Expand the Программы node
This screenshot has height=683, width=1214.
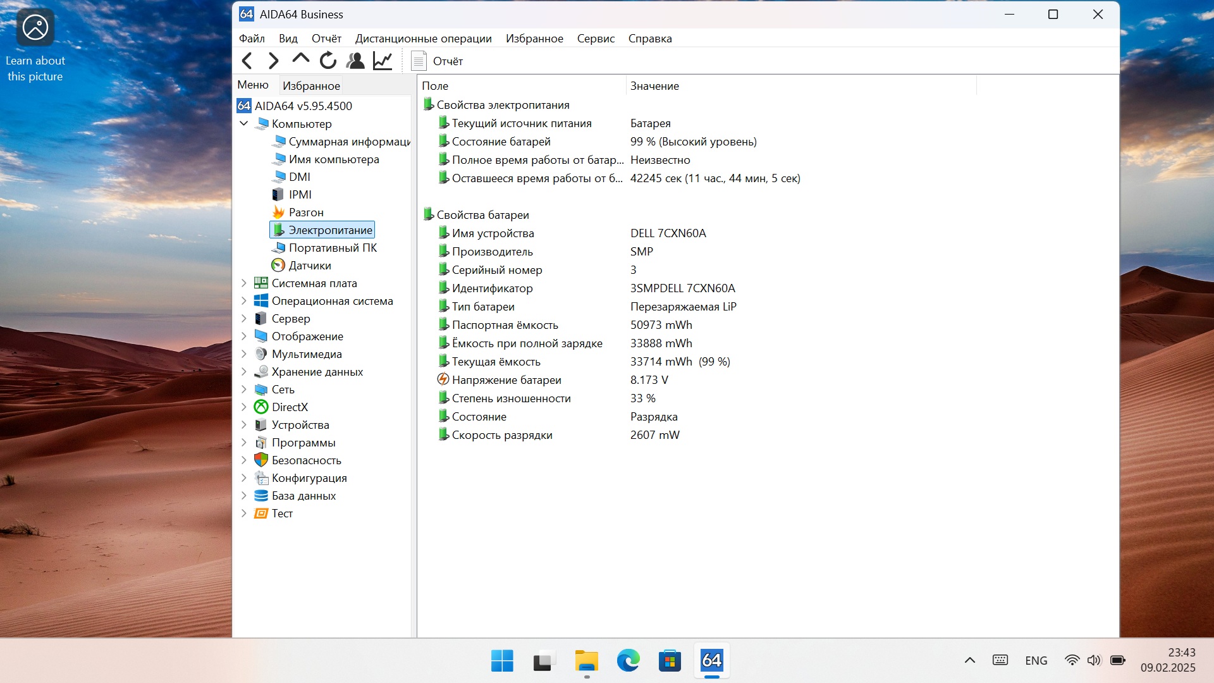pos(244,443)
